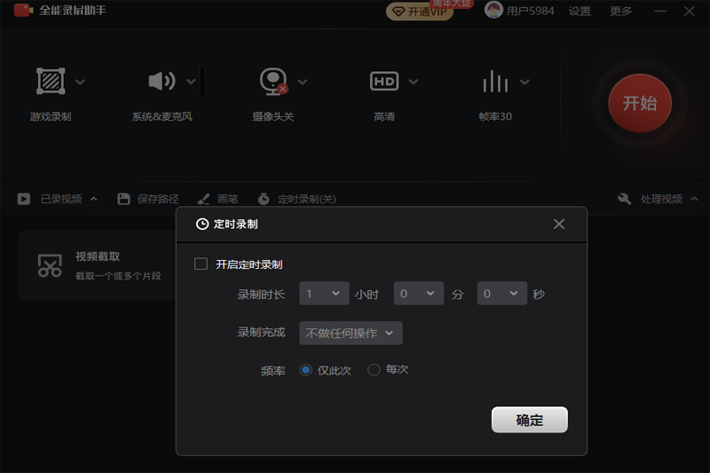Open the 保存路径 save path
Image resolution: width=710 pixels, height=473 pixels.
tap(148, 199)
